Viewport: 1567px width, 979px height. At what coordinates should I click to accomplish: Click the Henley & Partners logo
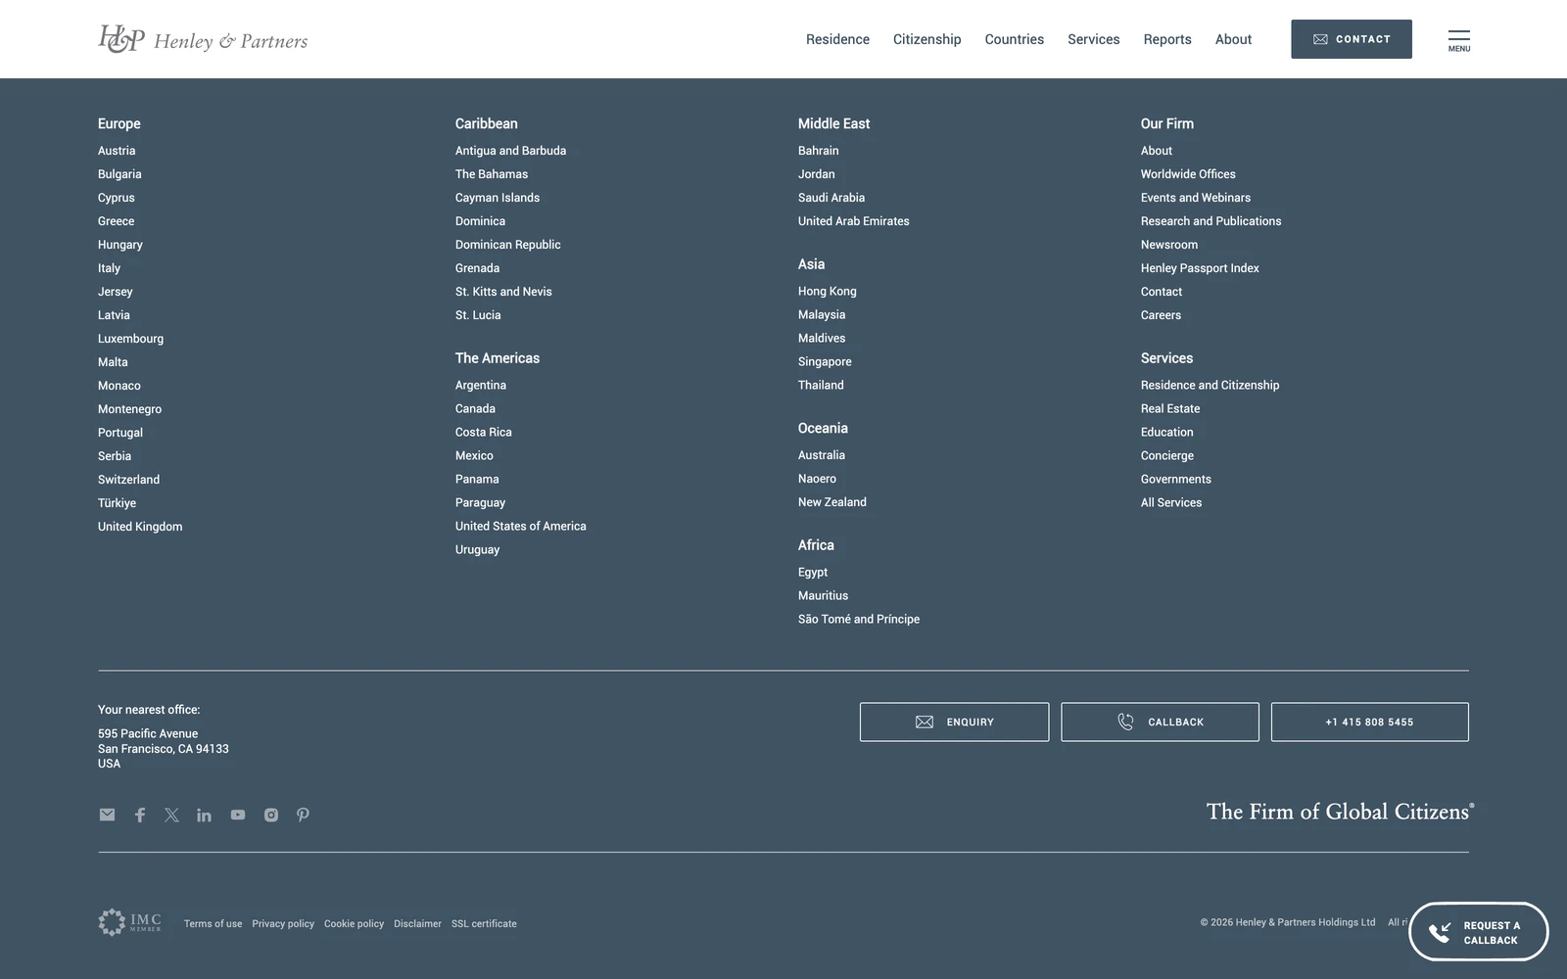tap(203, 39)
